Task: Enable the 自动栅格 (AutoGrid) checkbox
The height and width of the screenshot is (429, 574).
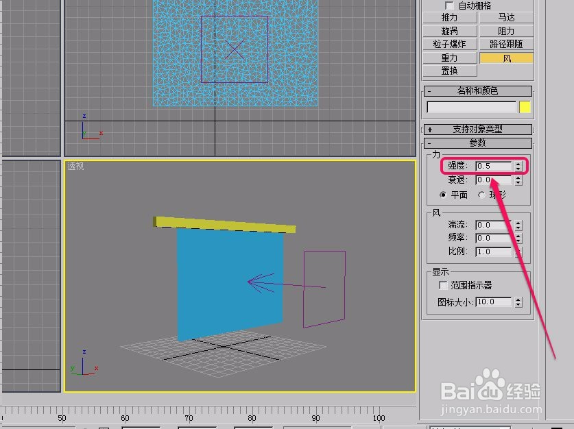Action: (449, 5)
